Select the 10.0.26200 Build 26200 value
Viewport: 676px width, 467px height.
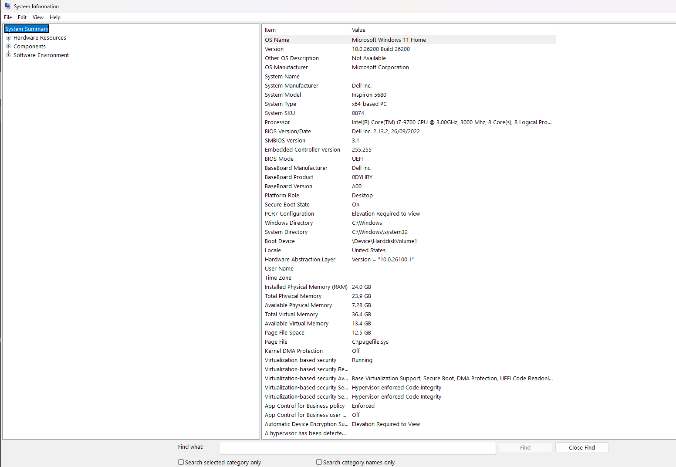[x=381, y=49]
